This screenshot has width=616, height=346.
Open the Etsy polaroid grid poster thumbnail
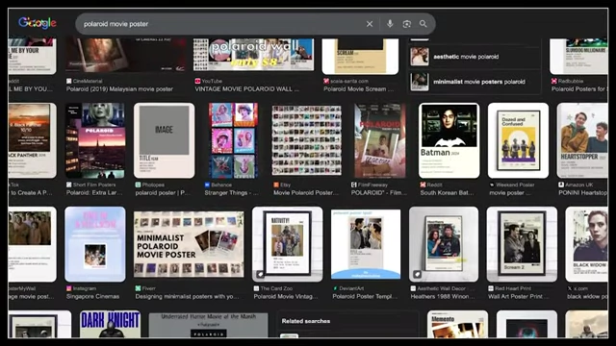point(307,140)
